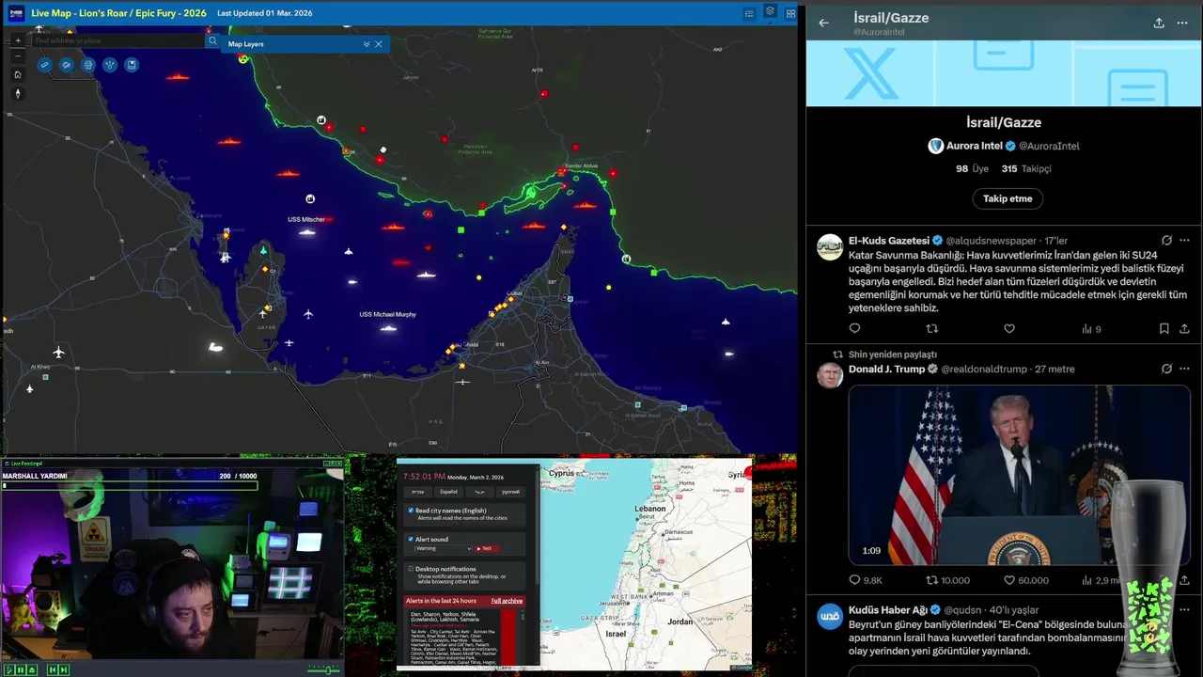The height and width of the screenshot is (677, 1203).
Task: Open El-Kuds Gazetesi profile avatar
Action: [830, 247]
